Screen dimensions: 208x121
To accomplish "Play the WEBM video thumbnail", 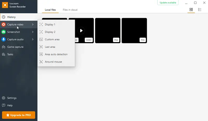I will click(x=81, y=31).
